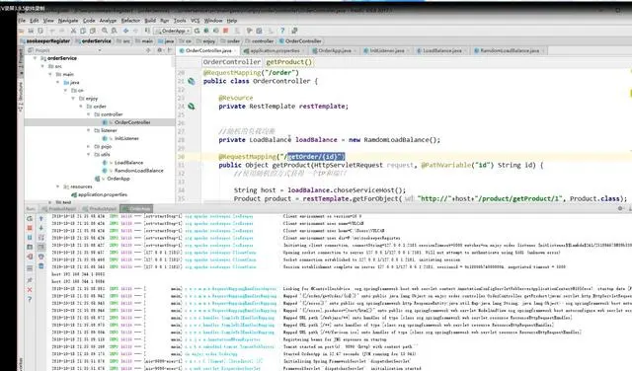This screenshot has width=632, height=371.
Task: Click the Build project toolbar icon
Action: [x=147, y=31]
